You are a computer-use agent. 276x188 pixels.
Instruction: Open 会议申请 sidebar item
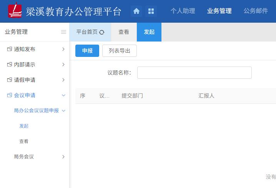[x=25, y=95]
